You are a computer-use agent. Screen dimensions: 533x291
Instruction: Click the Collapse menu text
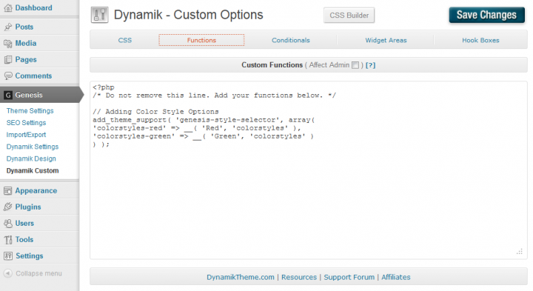pos(38,273)
